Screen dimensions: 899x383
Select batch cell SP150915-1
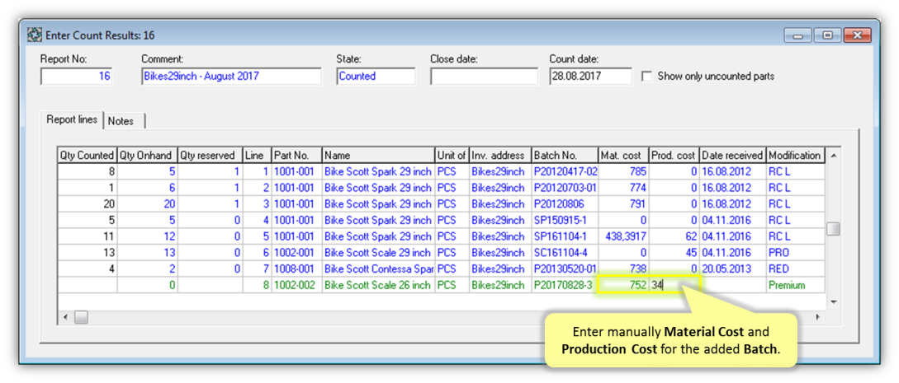(565, 220)
